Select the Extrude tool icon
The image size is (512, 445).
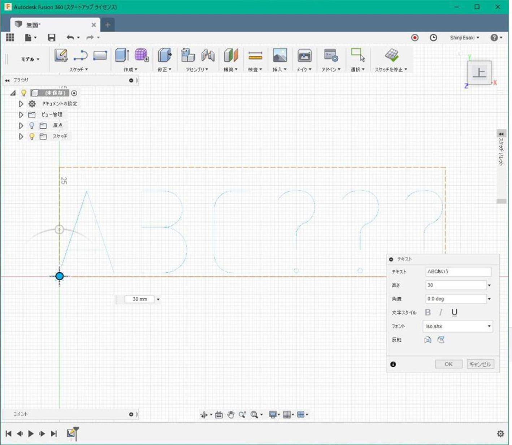pyautogui.click(x=122, y=55)
